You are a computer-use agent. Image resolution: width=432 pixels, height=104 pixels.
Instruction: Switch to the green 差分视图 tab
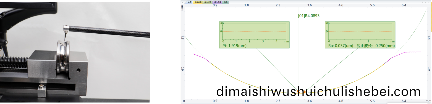[208, 2]
